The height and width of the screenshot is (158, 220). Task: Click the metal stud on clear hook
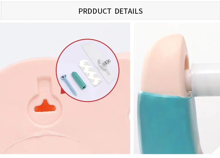pyautogui.click(x=106, y=62)
